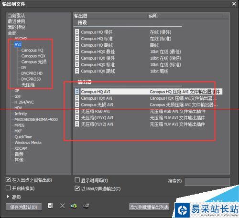Screen dimensions: 239x218
Task: Choose the Canopus HQX 最佳 preset
Action: point(98,52)
